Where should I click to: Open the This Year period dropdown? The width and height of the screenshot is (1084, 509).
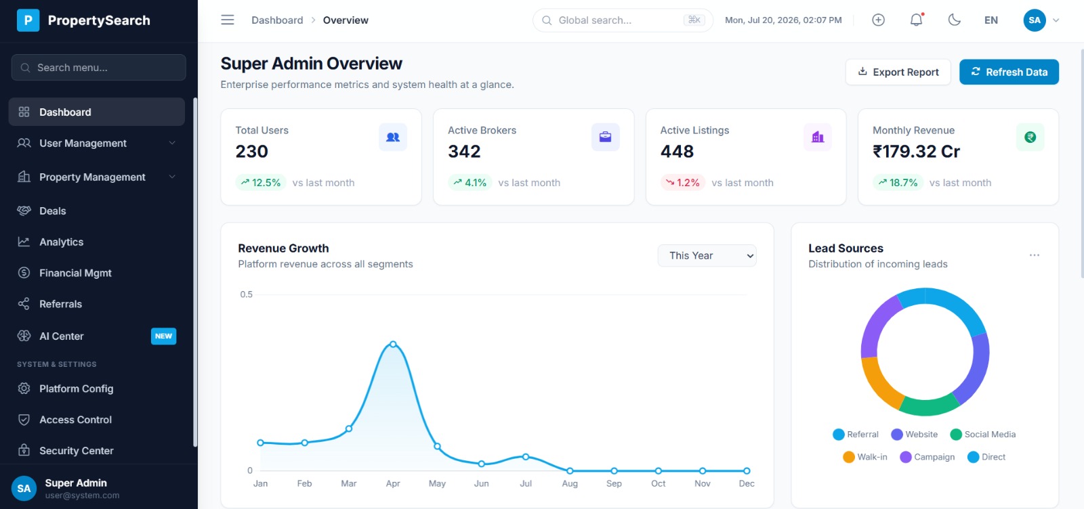click(x=707, y=256)
